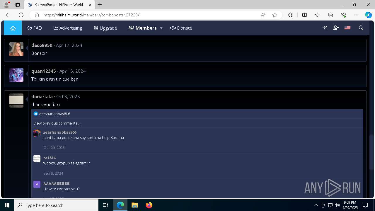The width and height of the screenshot is (375, 211).
Task: Click the taskbar search box
Action: coord(56,205)
